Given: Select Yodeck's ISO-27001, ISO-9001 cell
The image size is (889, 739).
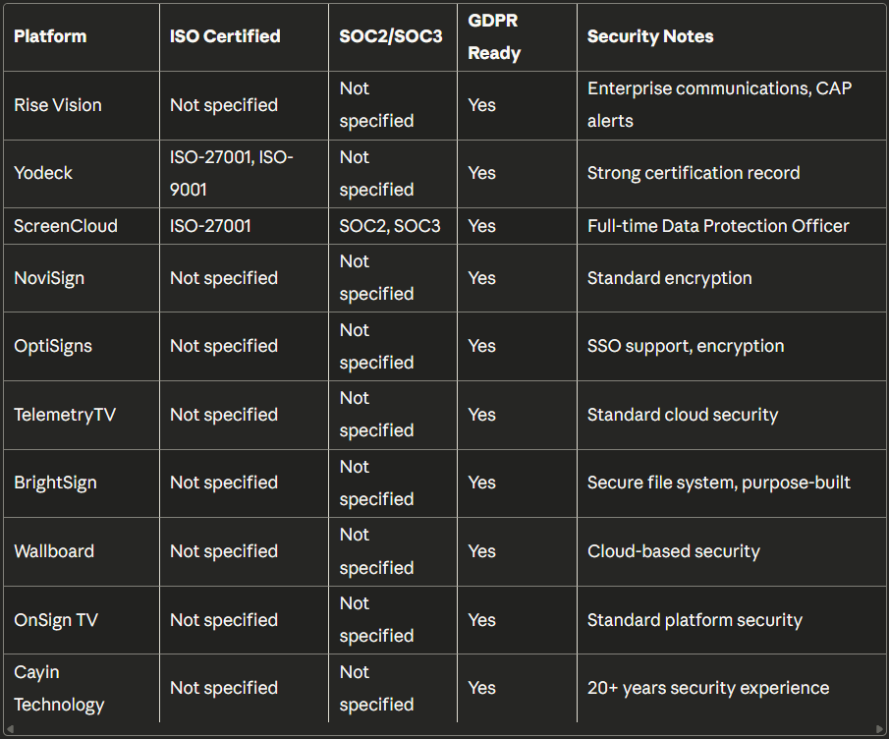Looking at the screenshot, I should 232,173.
